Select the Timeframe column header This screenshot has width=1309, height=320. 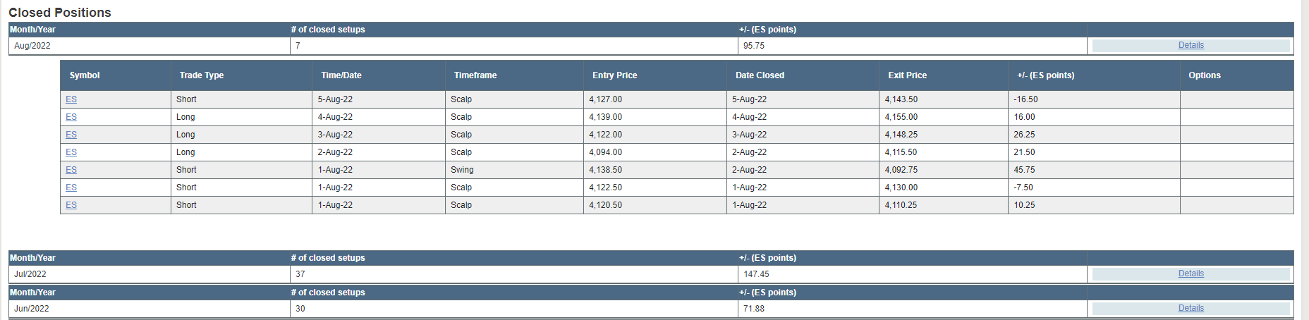tap(475, 75)
